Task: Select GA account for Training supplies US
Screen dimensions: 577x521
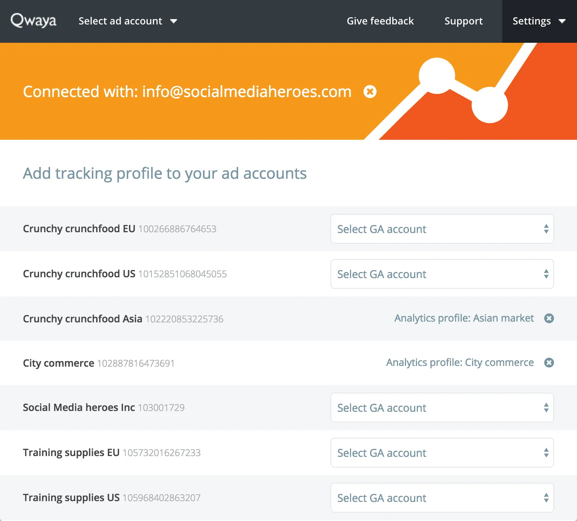Action: 442,498
